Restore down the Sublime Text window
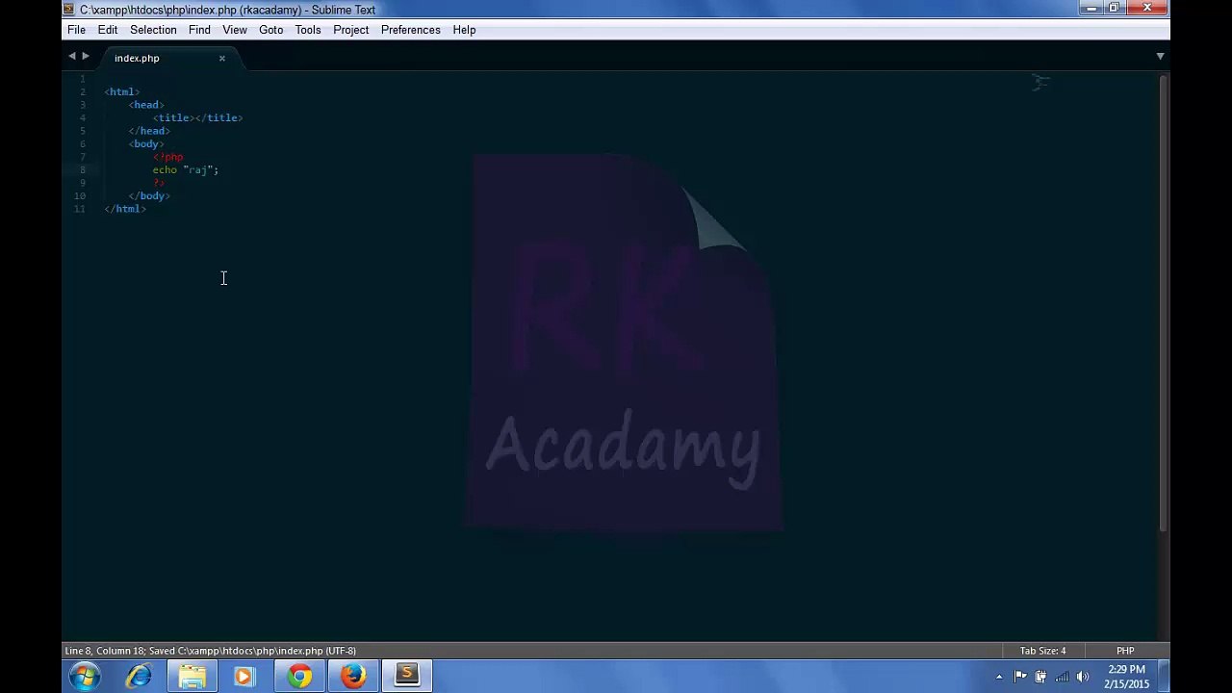This screenshot has height=693, width=1232. (1115, 8)
